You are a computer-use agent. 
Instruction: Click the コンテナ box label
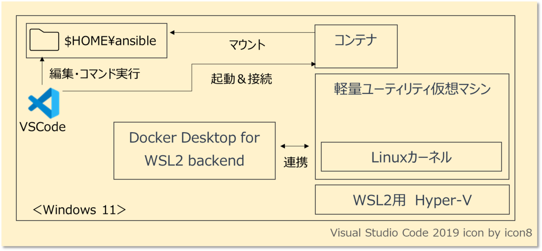(356, 40)
